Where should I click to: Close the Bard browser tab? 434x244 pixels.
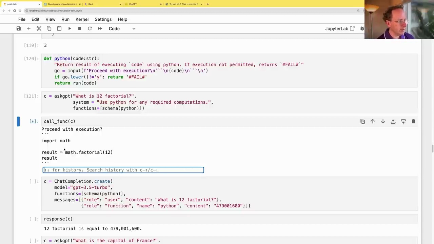[120, 4]
